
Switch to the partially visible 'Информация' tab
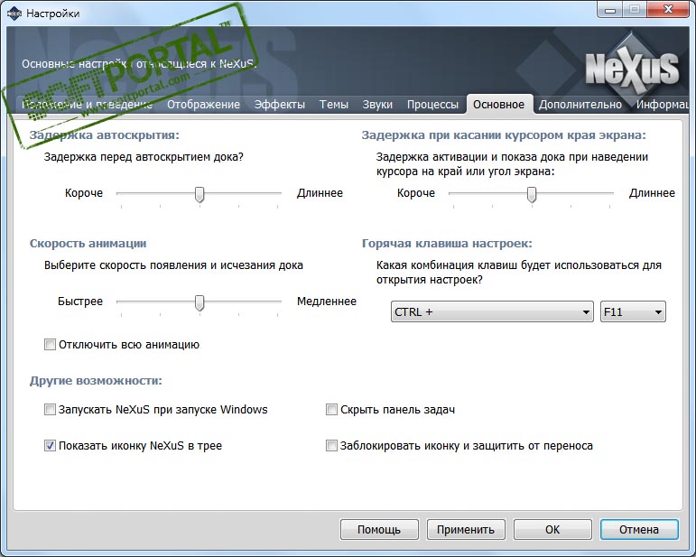663,105
